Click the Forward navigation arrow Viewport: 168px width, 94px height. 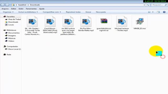(x=7, y=5)
